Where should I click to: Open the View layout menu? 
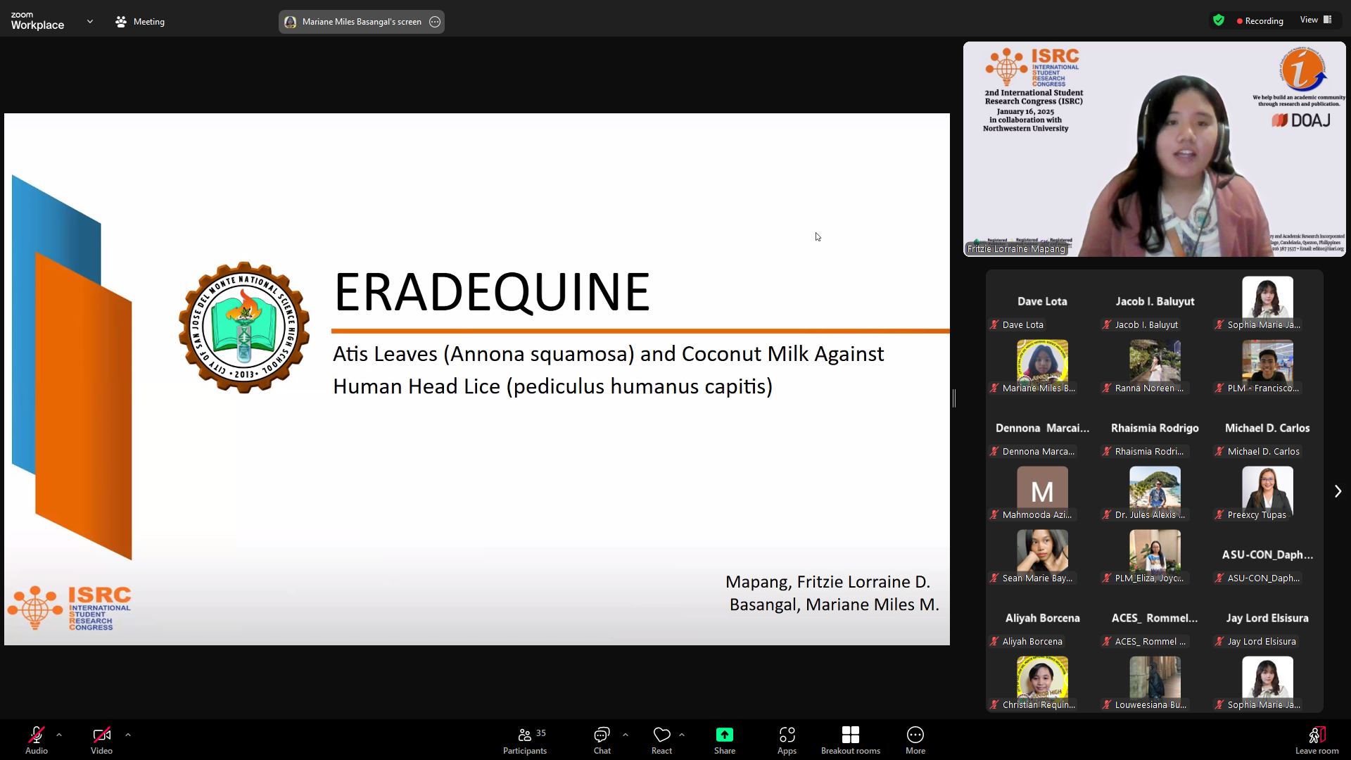(1315, 20)
